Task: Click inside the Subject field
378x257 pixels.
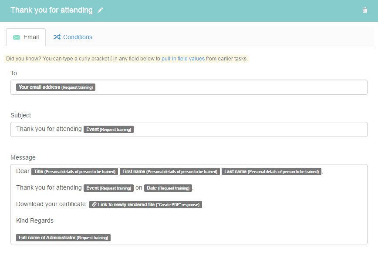Action: click(x=189, y=130)
